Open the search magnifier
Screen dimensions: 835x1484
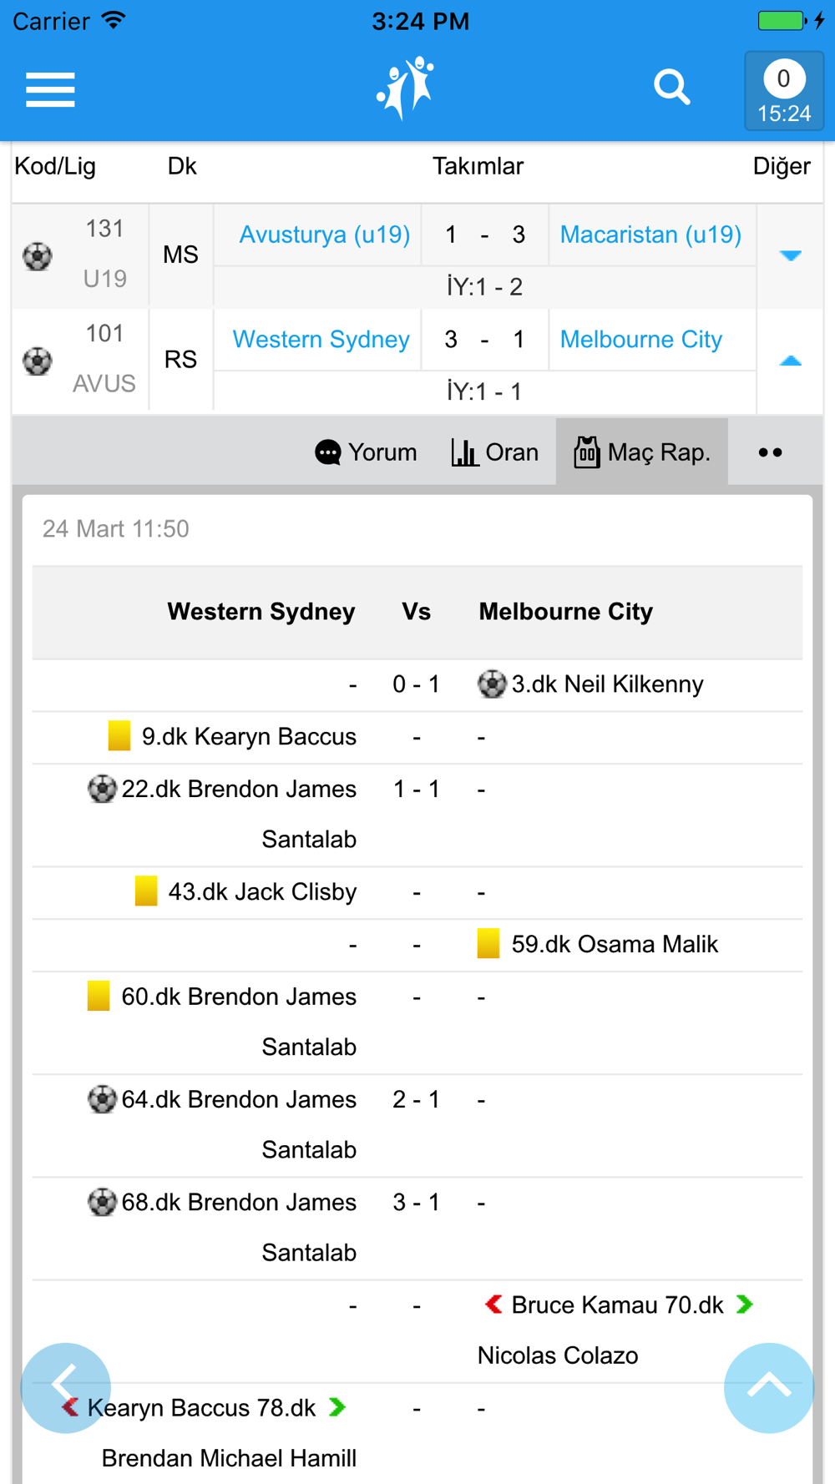coord(671,88)
